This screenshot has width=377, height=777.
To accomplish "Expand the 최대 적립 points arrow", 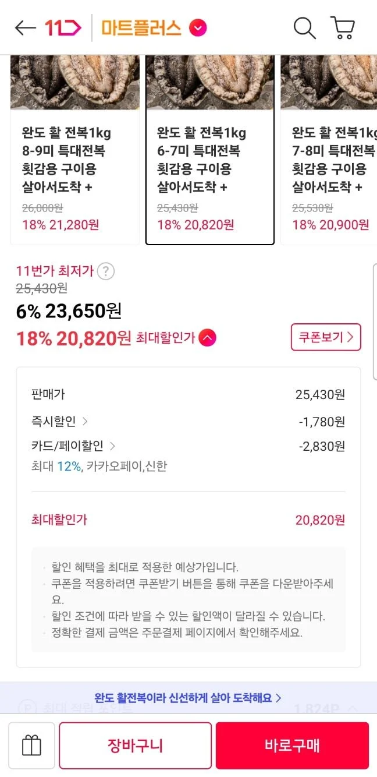I will (x=353, y=709).
